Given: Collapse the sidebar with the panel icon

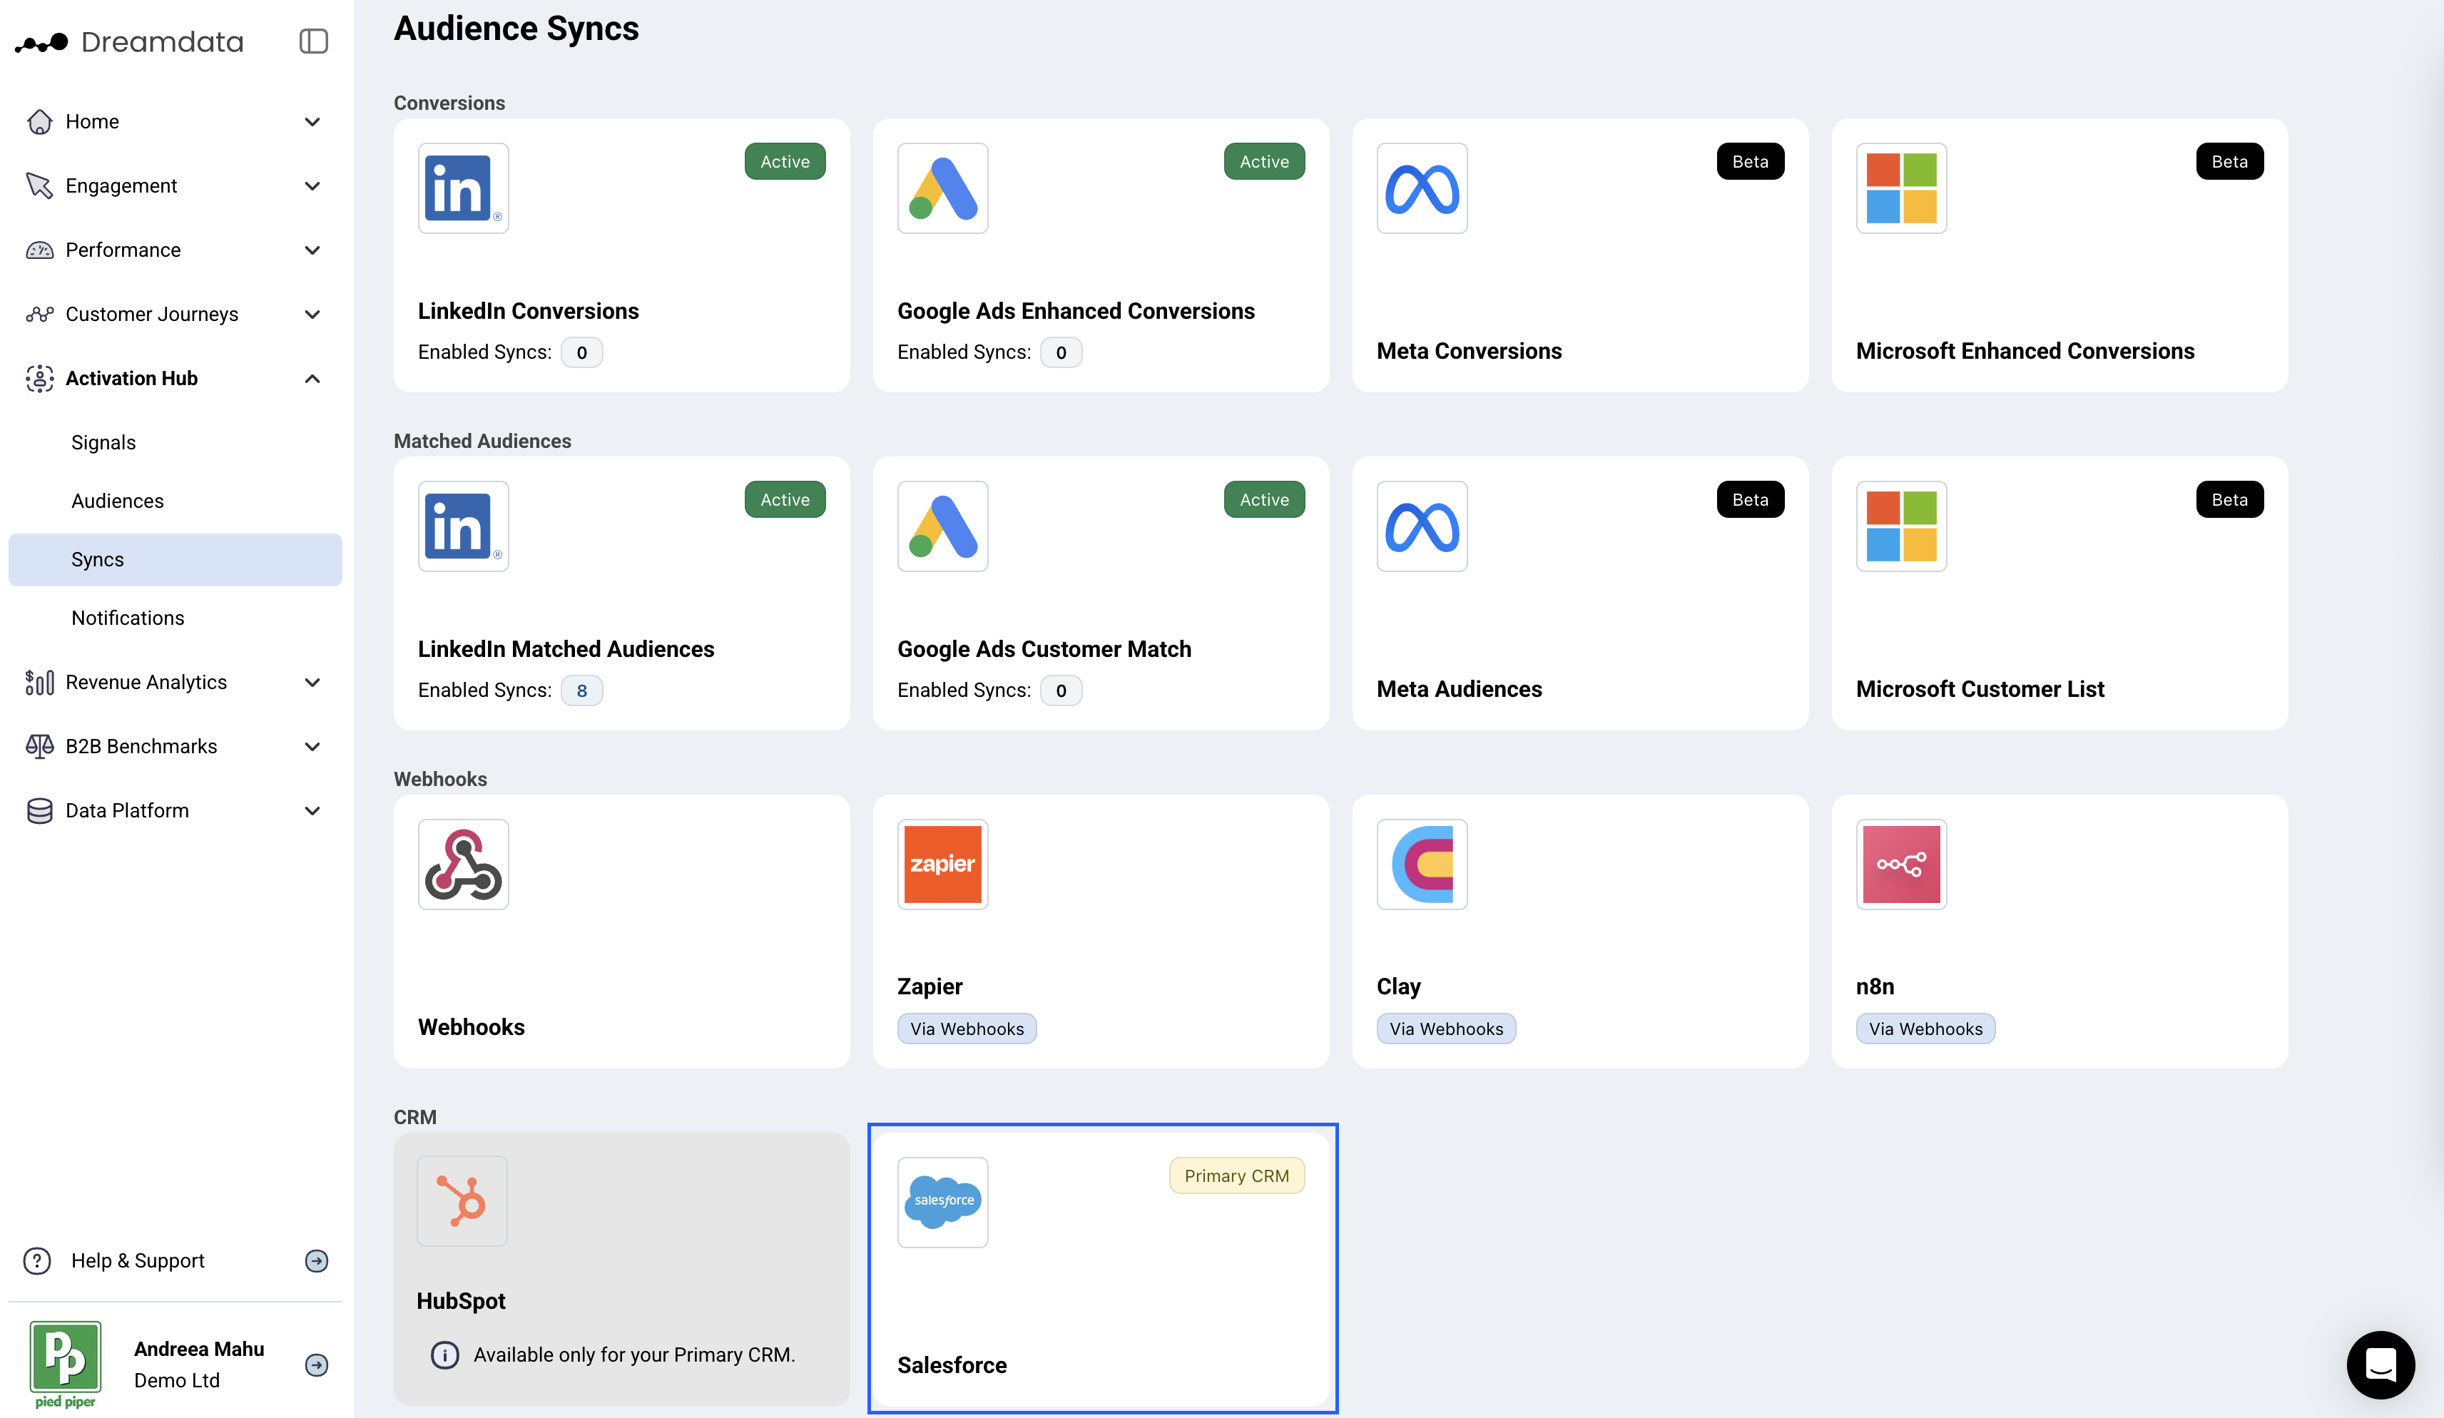Looking at the screenshot, I should [313, 41].
